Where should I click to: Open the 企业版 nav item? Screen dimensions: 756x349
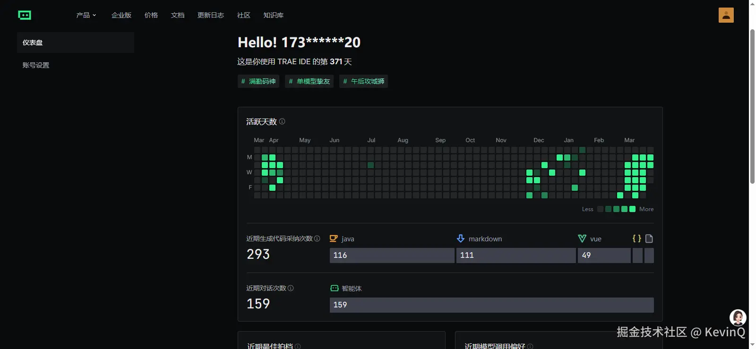(x=121, y=15)
